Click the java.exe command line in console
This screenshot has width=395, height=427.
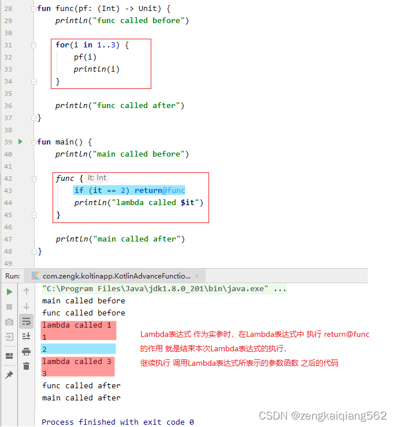click(164, 289)
